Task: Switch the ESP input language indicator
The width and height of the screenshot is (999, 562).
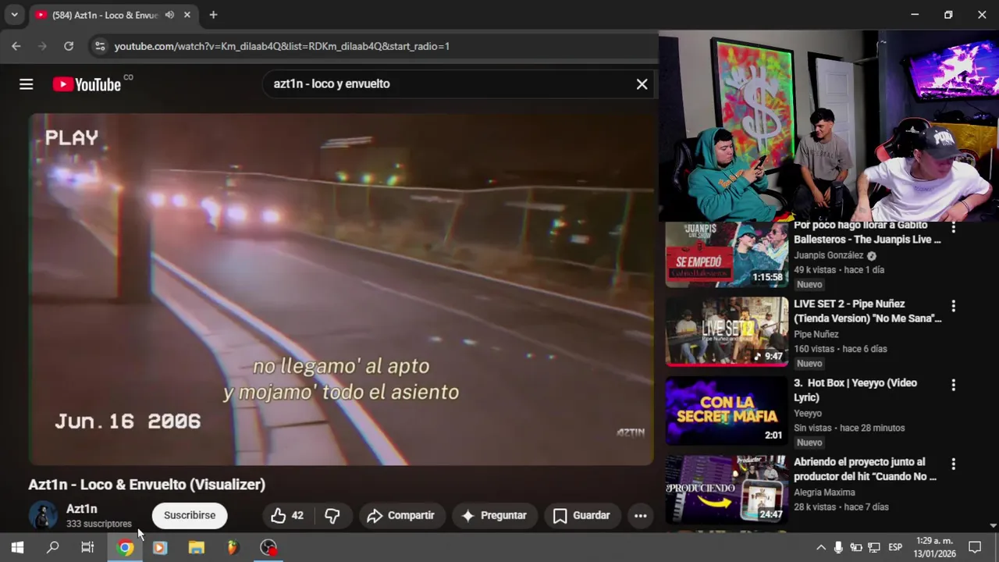Action: tap(895, 547)
